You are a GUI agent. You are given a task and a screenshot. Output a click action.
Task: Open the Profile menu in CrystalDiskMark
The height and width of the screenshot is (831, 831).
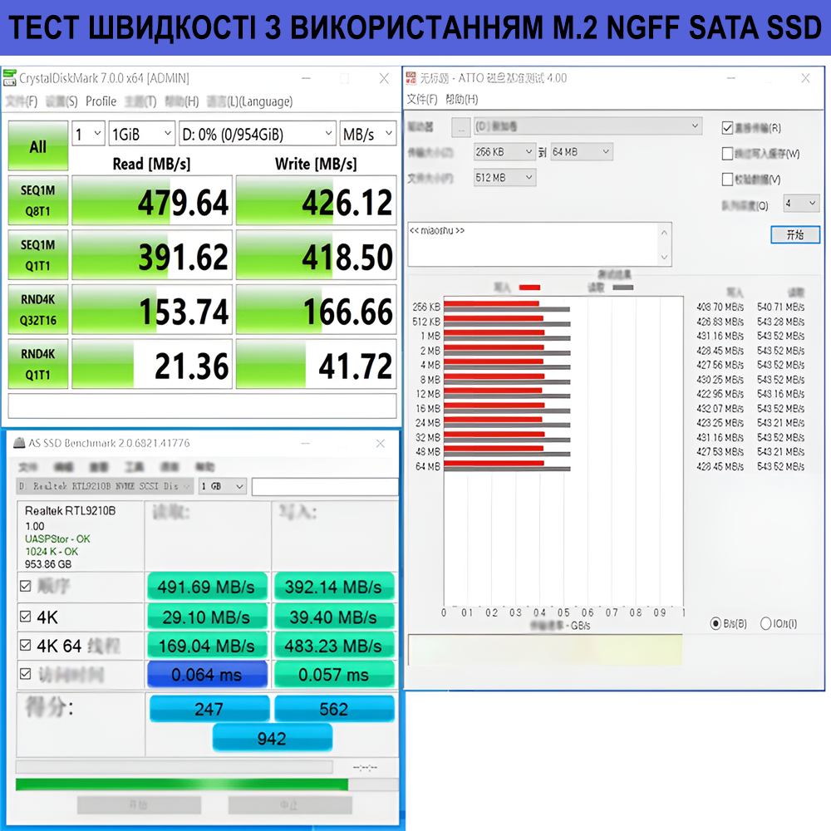(x=101, y=101)
